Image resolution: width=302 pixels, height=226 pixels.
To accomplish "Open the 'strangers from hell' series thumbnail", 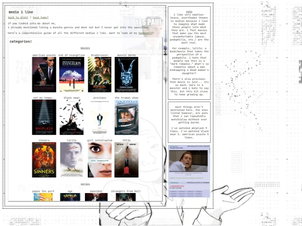I will pos(126,197).
